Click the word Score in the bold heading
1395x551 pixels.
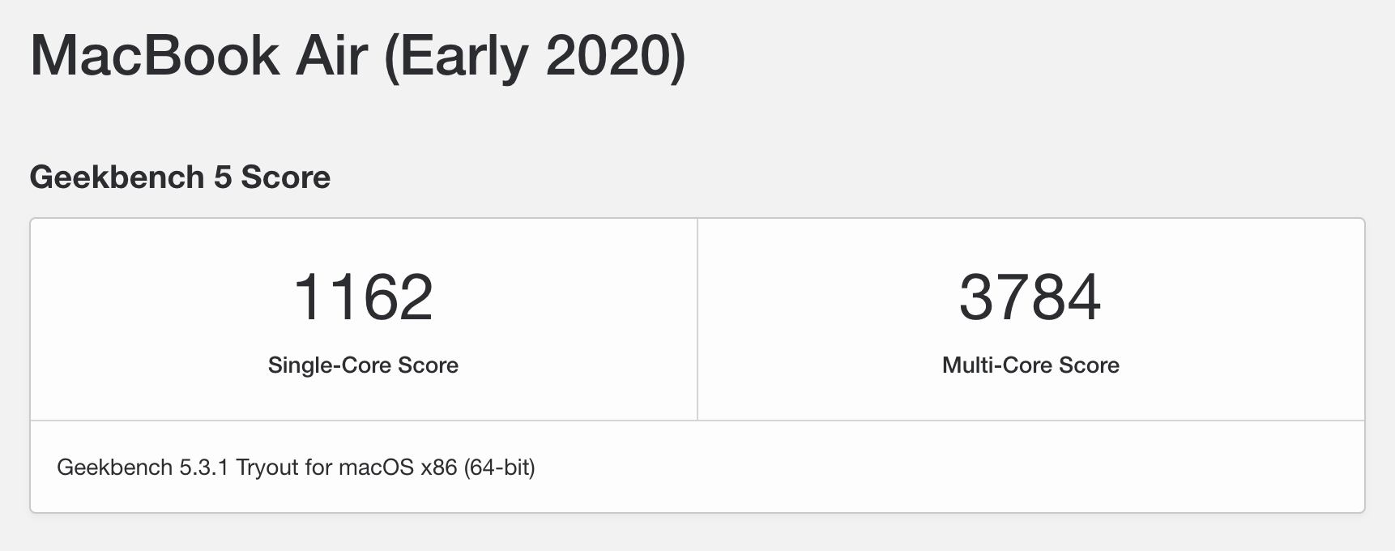(x=286, y=177)
